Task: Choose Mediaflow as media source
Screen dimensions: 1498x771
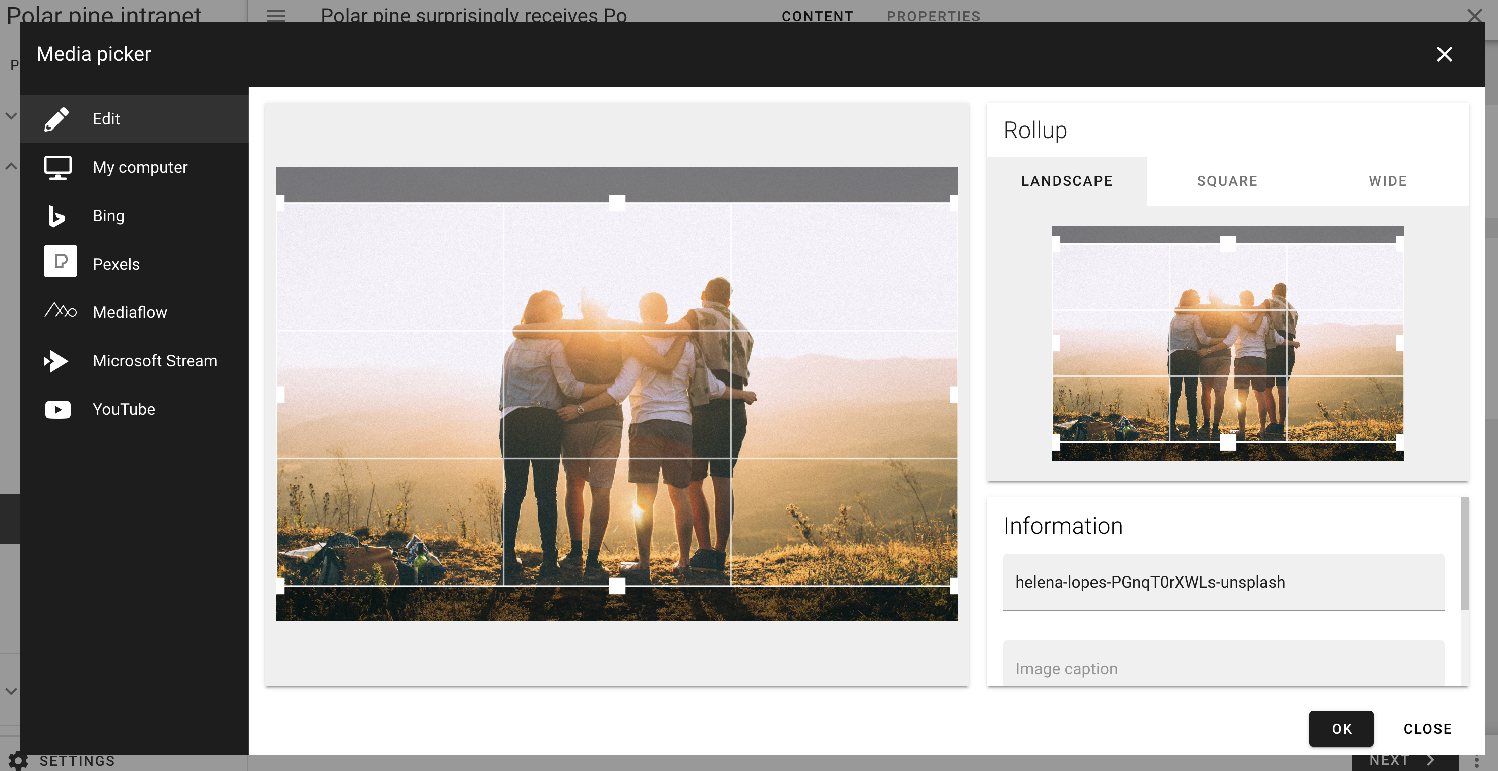Action: (134, 312)
